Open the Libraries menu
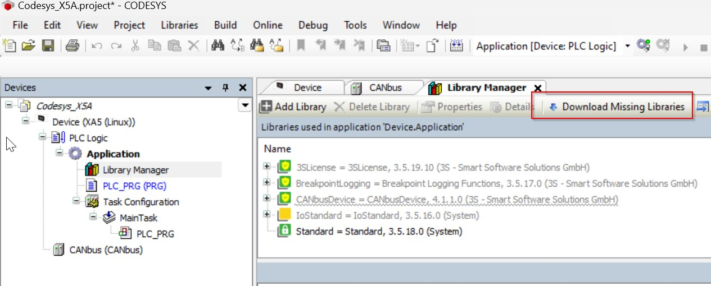Image resolution: width=711 pixels, height=286 pixels. point(179,25)
